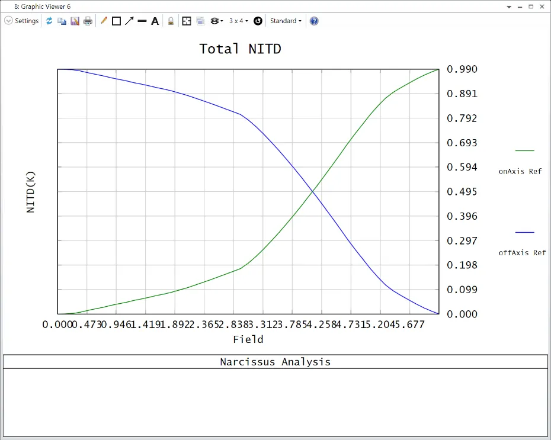This screenshot has width=551, height=440.
Task: Select the text annotation A tool
Action: pyautogui.click(x=155, y=21)
